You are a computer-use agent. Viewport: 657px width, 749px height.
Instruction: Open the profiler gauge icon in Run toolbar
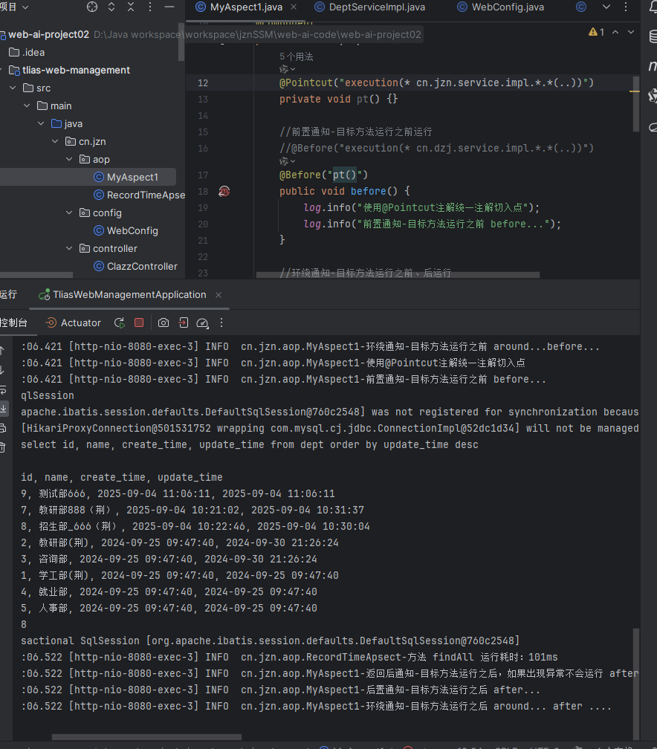click(x=203, y=323)
